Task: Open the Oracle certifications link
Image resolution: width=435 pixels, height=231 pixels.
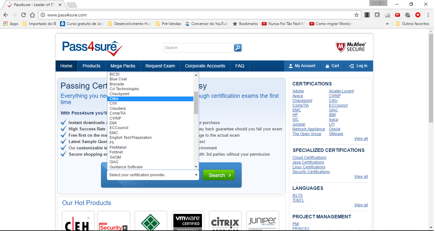Action: [x=335, y=129]
